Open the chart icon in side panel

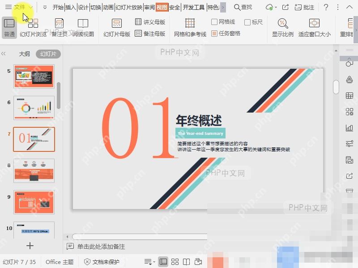[349, 128]
